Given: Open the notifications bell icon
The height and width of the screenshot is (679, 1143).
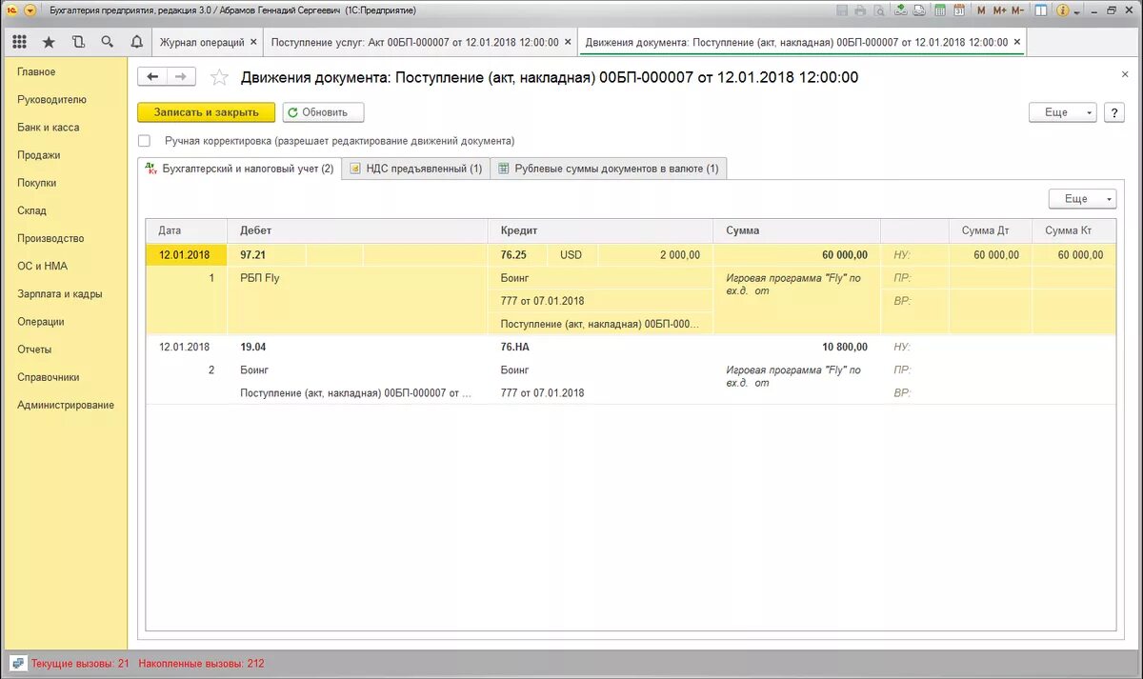Looking at the screenshot, I should (137, 42).
